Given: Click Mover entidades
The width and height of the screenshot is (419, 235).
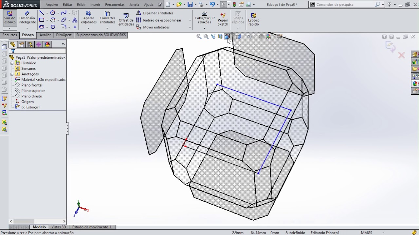Looking at the screenshot, I should point(153,27).
